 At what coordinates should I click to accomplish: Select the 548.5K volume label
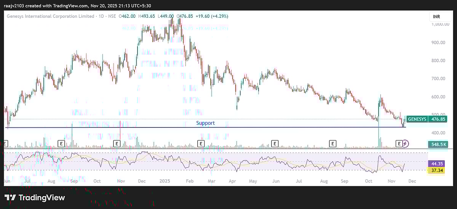click(x=438, y=144)
